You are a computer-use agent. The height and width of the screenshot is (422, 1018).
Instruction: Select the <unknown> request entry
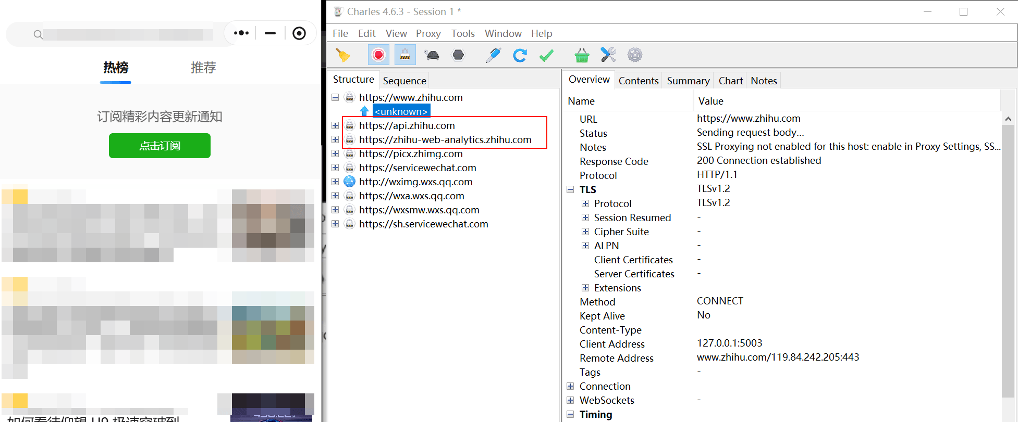401,111
